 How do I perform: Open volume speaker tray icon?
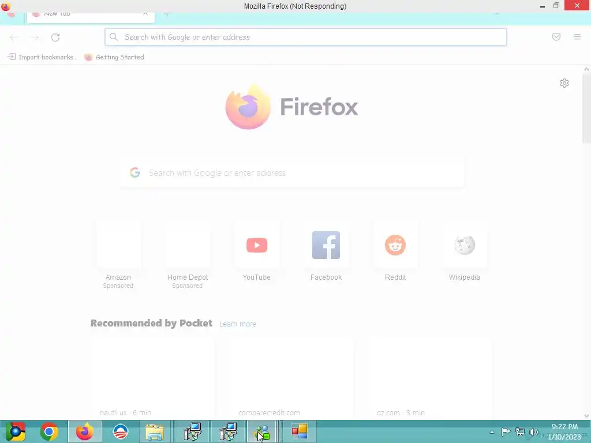pyautogui.click(x=534, y=432)
